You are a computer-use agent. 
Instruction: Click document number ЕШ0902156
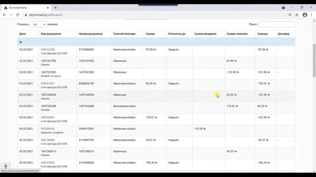[x=86, y=83]
